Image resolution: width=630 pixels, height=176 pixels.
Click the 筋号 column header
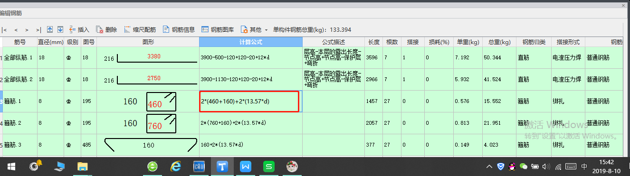[x=19, y=42]
